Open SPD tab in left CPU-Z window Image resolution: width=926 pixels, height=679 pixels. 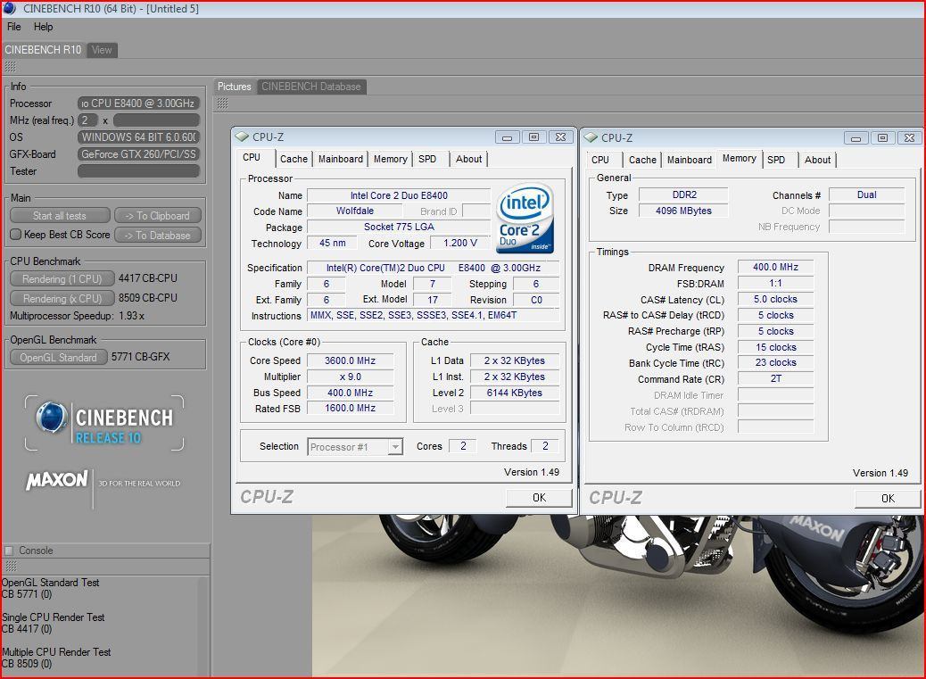coord(427,159)
